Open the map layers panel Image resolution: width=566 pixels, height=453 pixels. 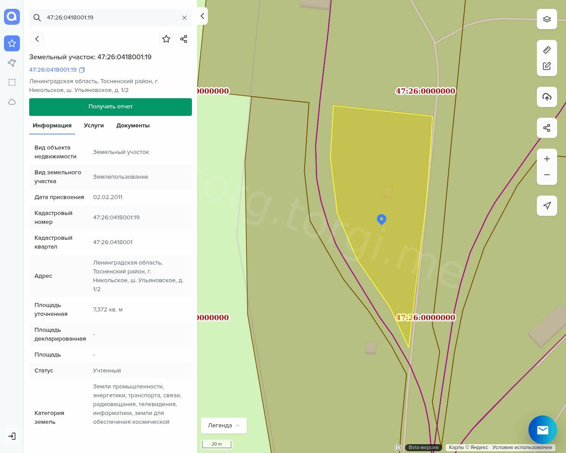547,19
